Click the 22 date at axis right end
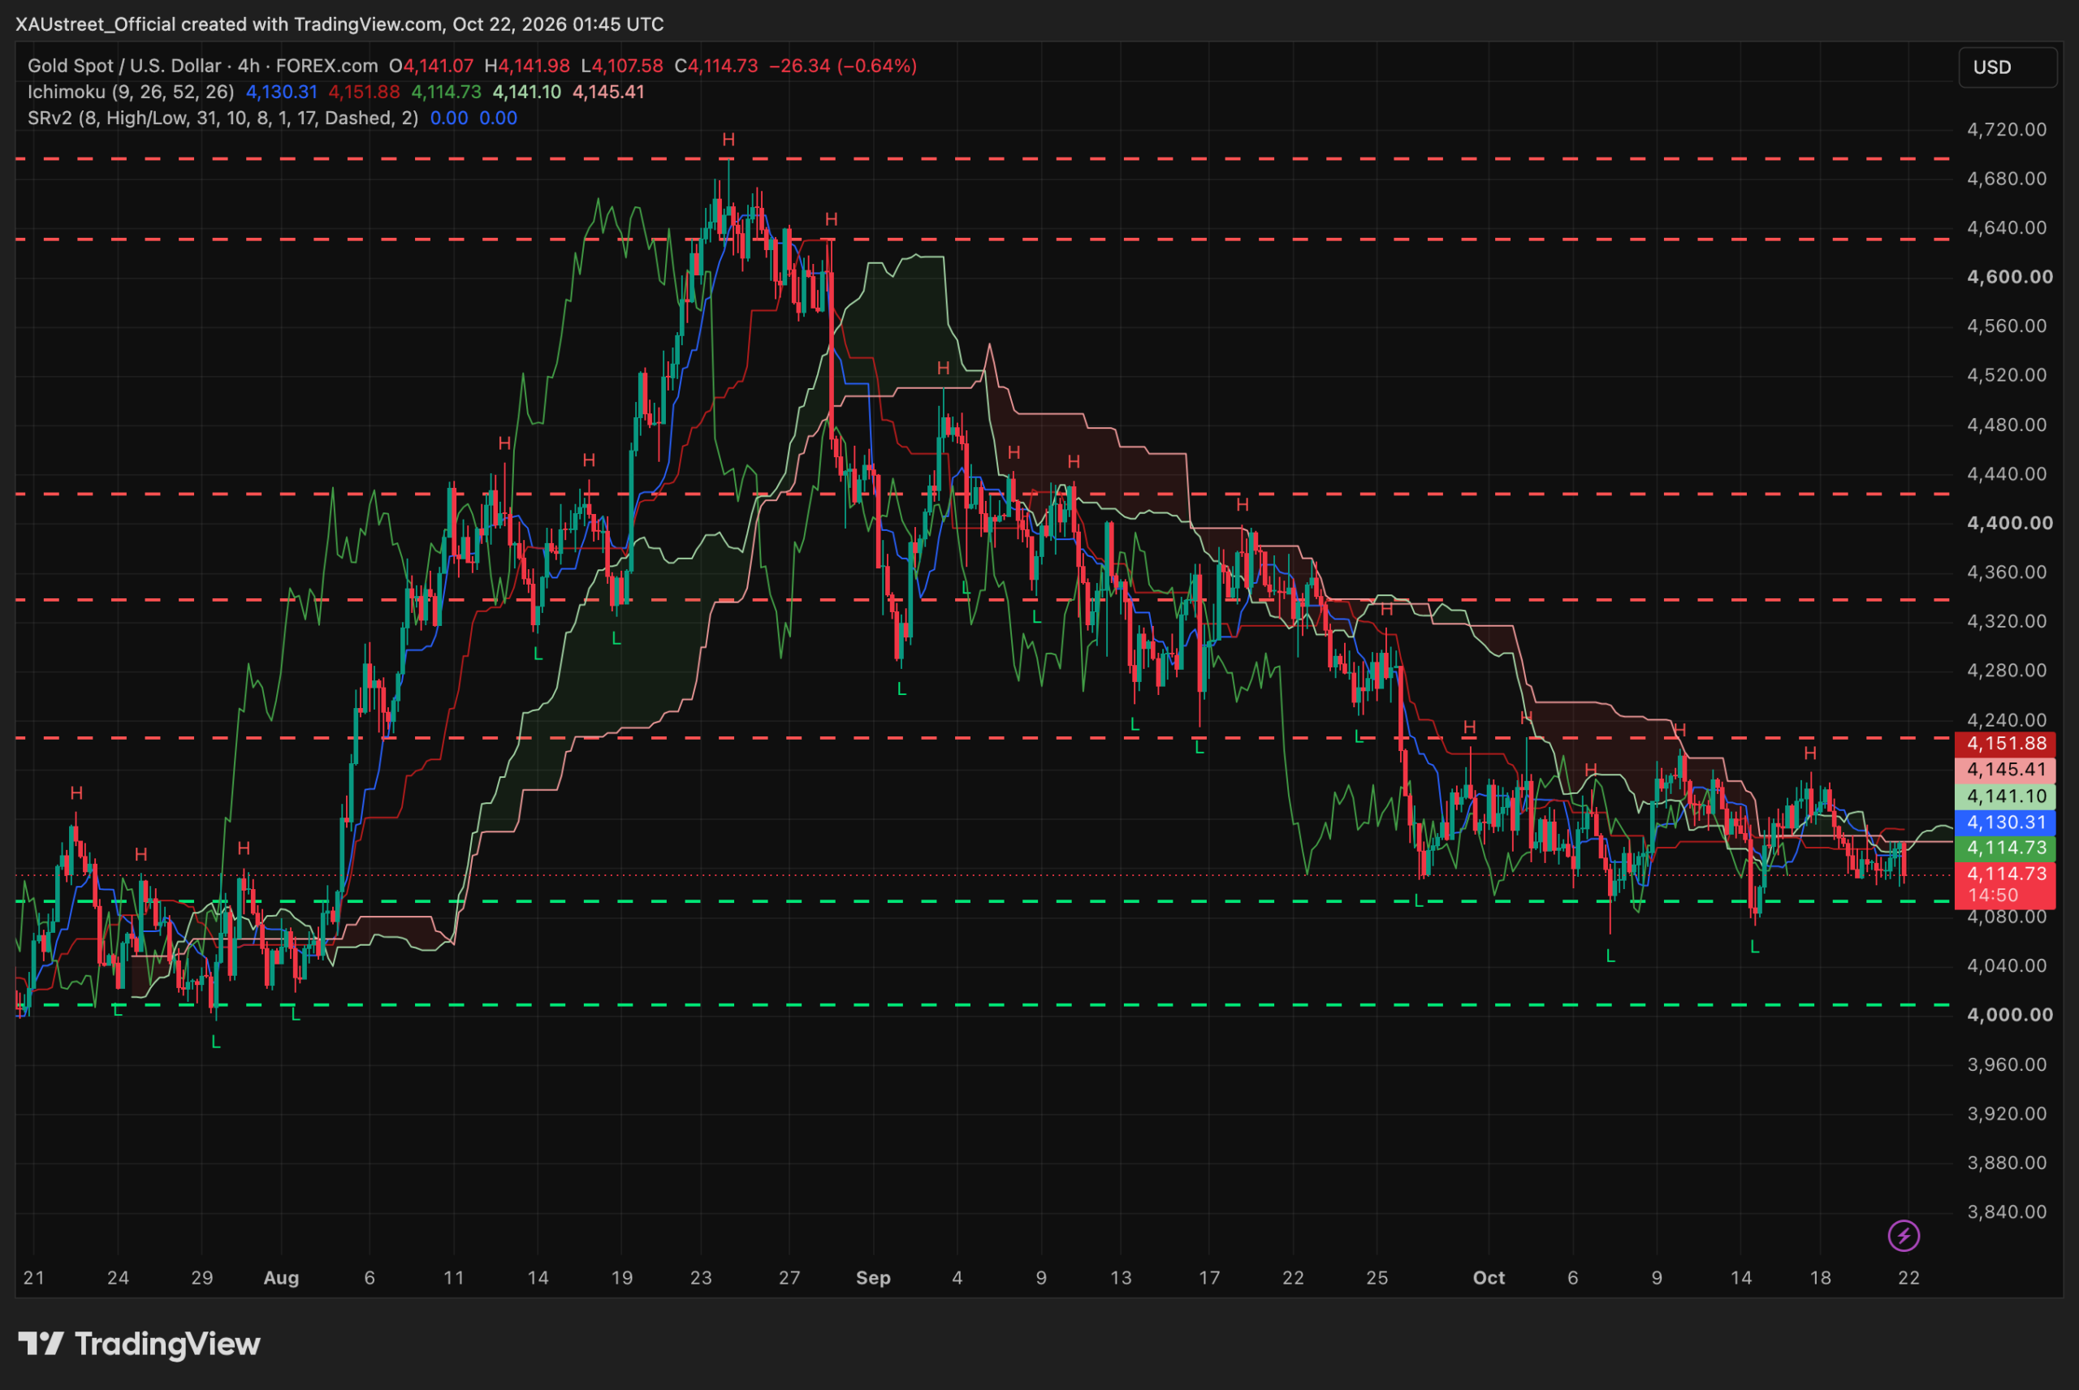This screenshot has height=1390, width=2079. click(1908, 1277)
